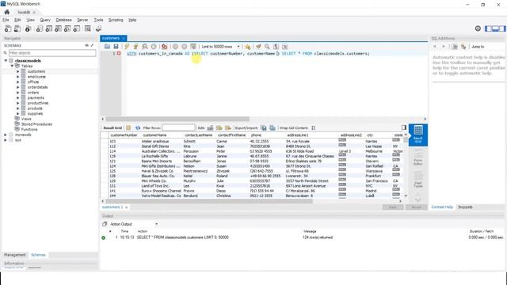Toggle the auto-commit mode icon
The height and width of the screenshot is (285, 507).
click(193, 47)
